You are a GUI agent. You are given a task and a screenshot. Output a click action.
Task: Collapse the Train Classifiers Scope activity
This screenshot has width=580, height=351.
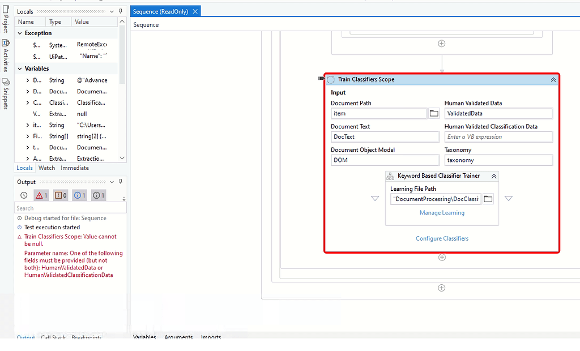553,79
